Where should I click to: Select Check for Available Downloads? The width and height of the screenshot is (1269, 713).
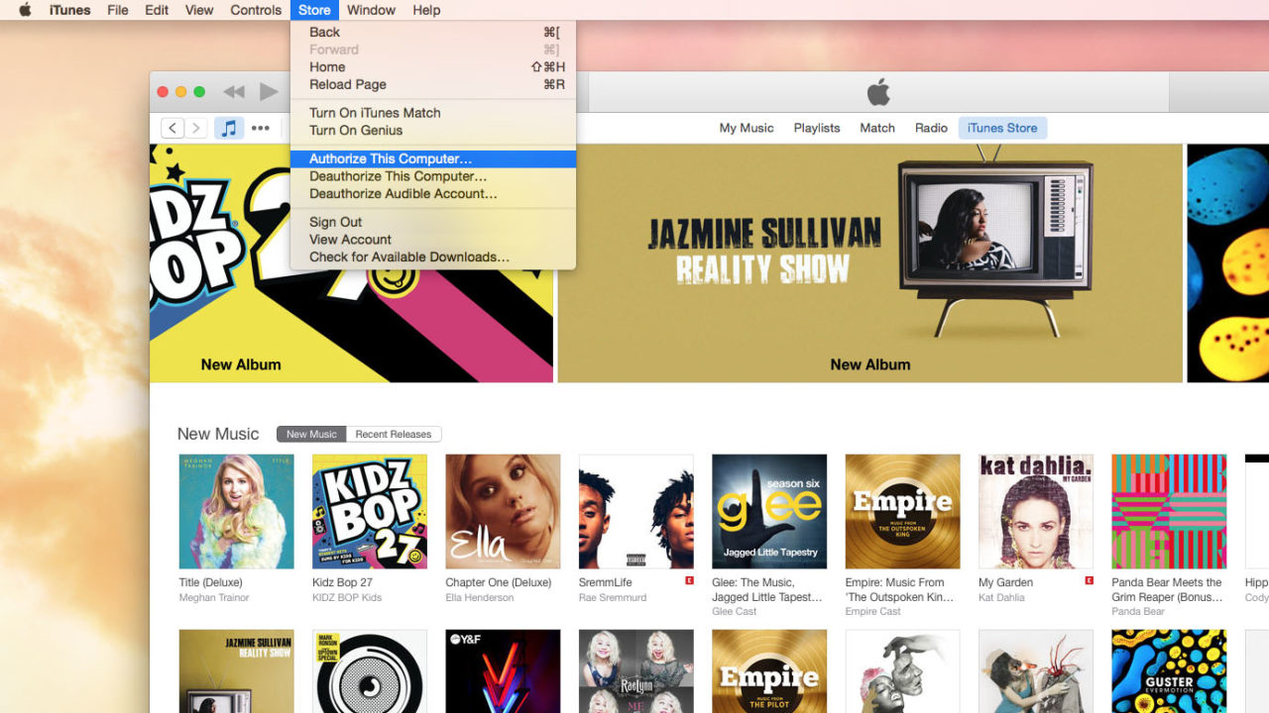(433, 256)
